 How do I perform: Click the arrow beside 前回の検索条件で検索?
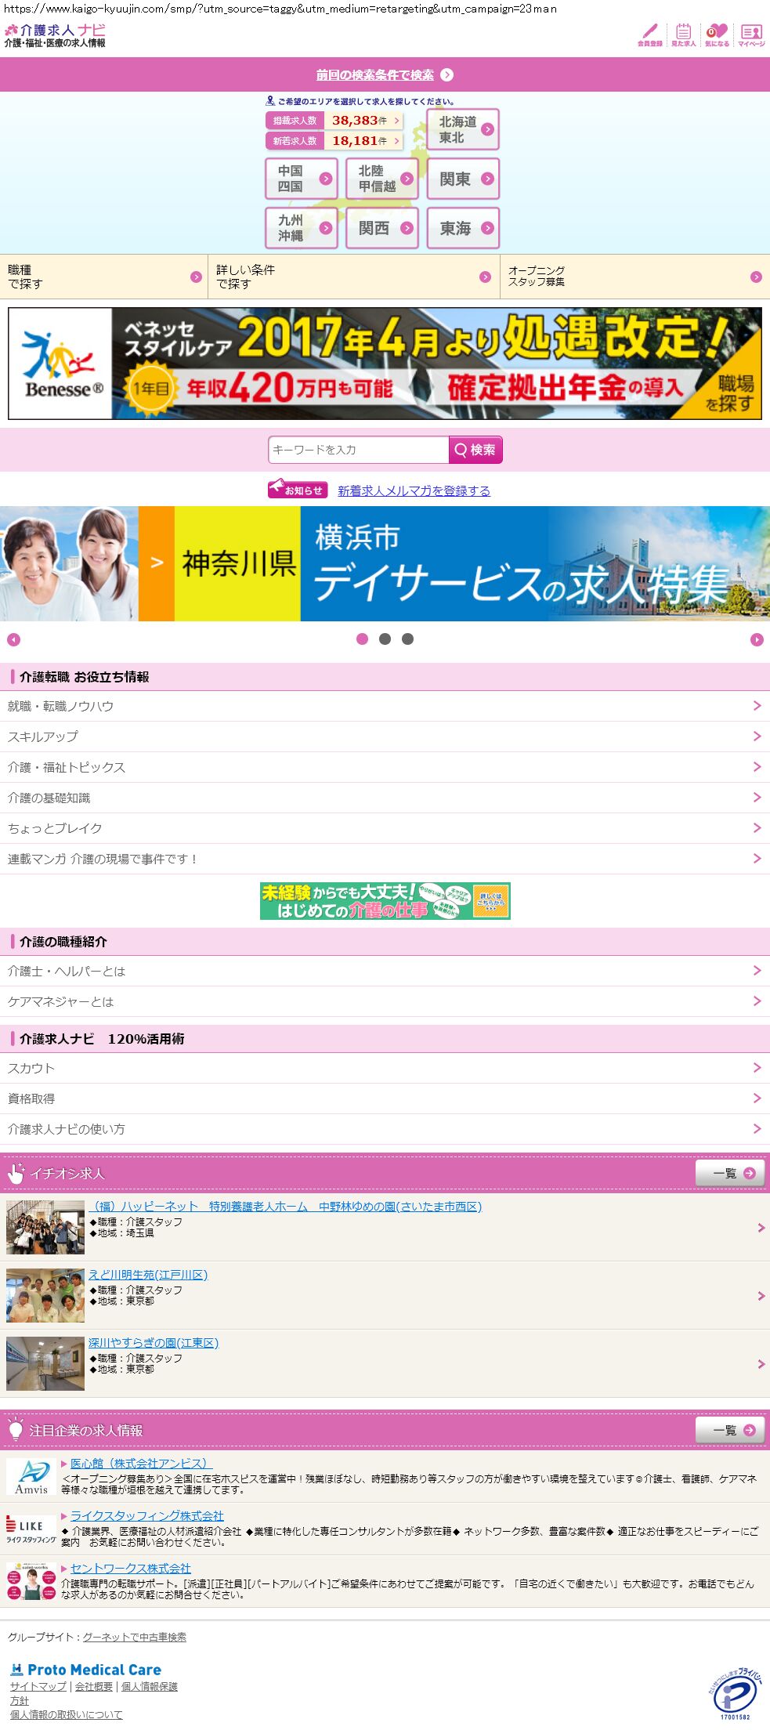(447, 75)
